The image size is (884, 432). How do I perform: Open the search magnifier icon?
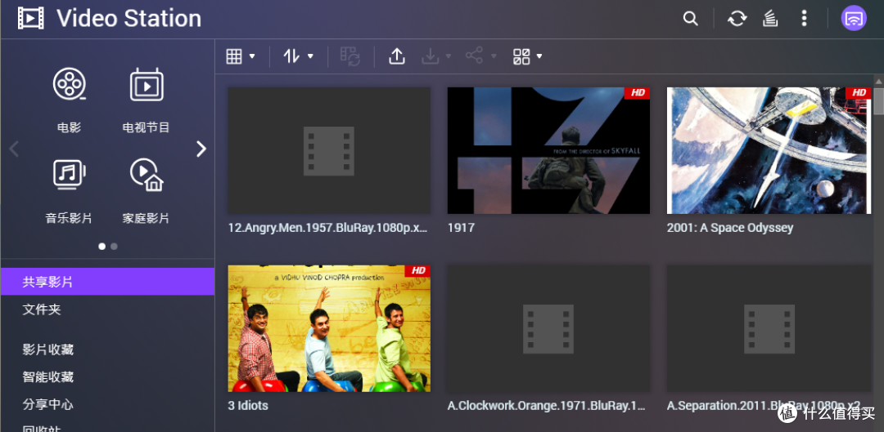pos(691,18)
